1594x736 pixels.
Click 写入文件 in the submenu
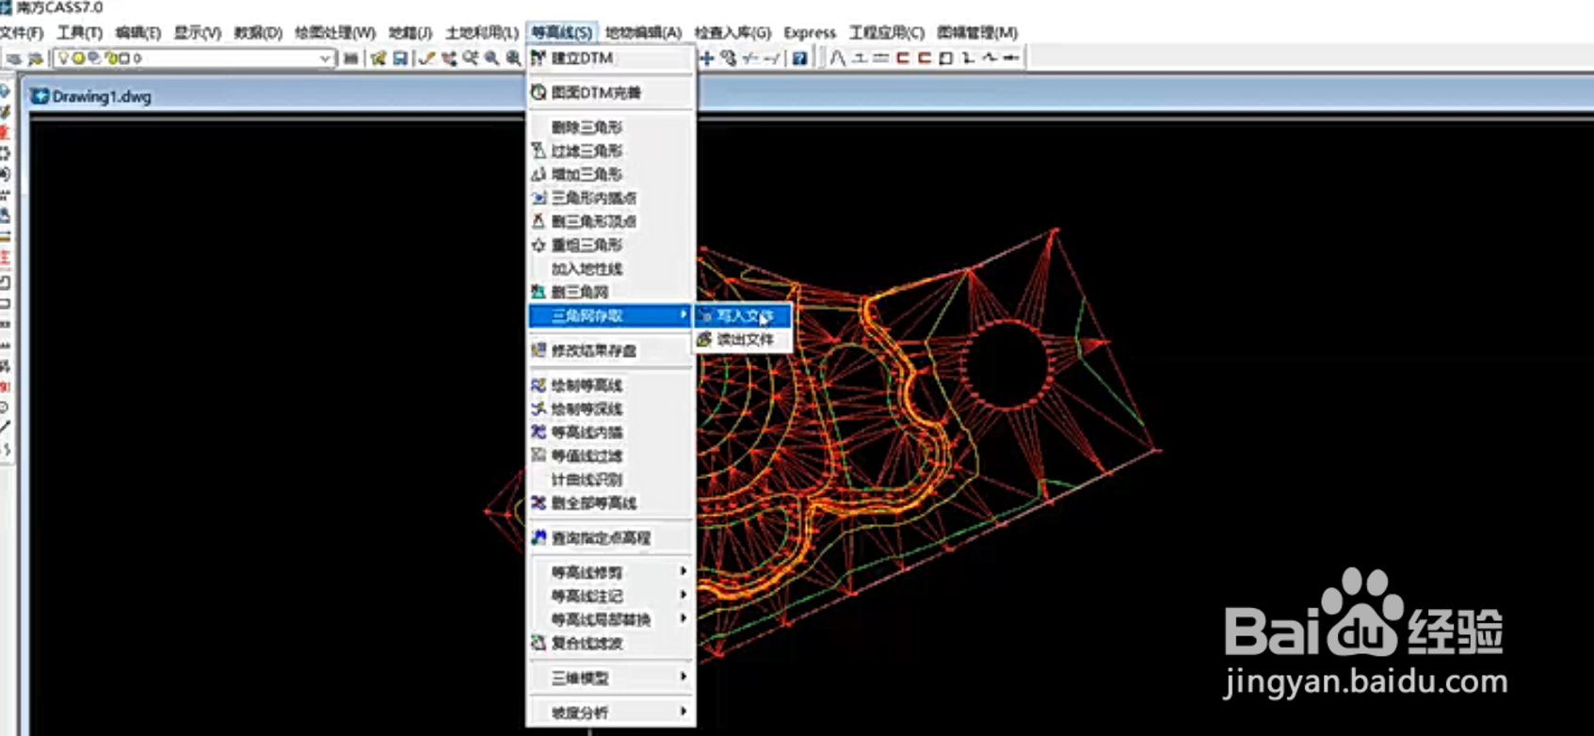click(743, 316)
